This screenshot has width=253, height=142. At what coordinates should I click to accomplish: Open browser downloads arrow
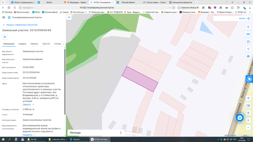(x=250, y=8)
